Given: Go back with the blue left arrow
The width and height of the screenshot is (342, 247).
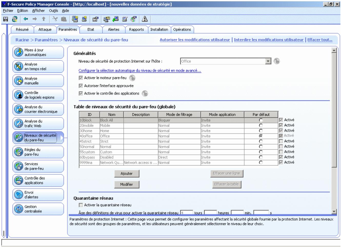Looking at the screenshot, I should click(x=26, y=19).
